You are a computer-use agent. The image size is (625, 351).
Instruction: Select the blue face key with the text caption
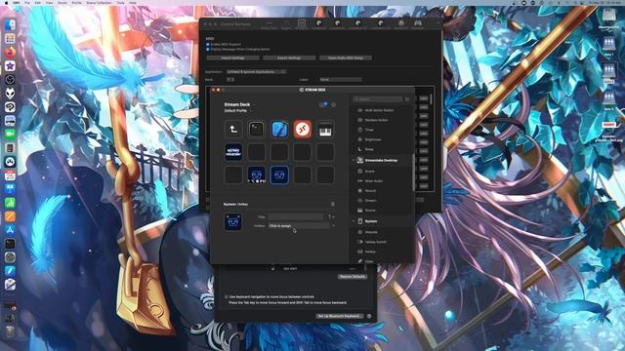(256, 175)
